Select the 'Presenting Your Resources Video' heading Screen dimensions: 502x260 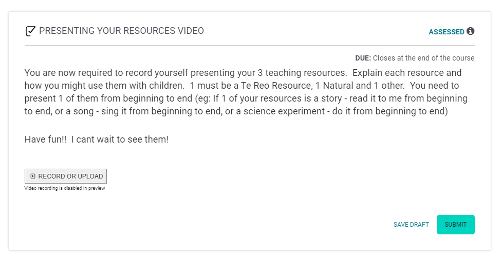click(121, 31)
